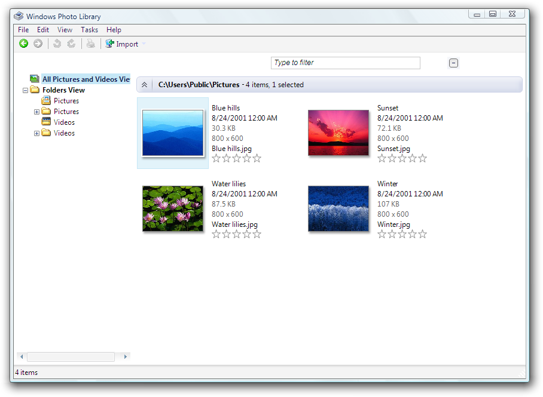Screen dimensions: 543x397
Task: Collapse the Folders View tree node
Action: [25, 90]
